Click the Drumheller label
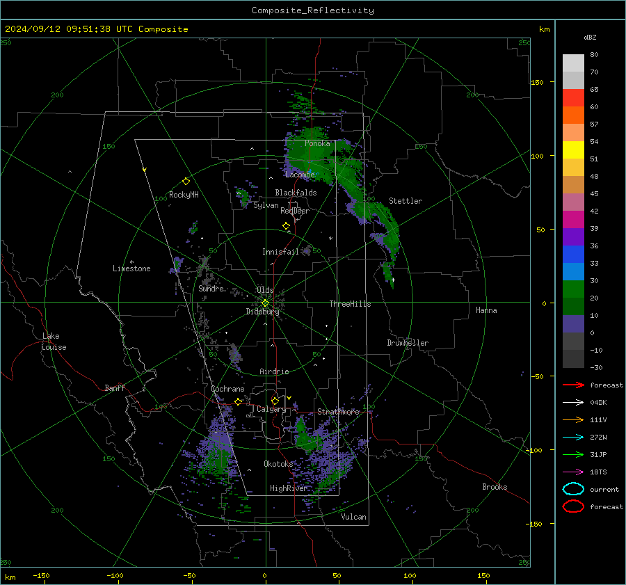 pos(408,343)
